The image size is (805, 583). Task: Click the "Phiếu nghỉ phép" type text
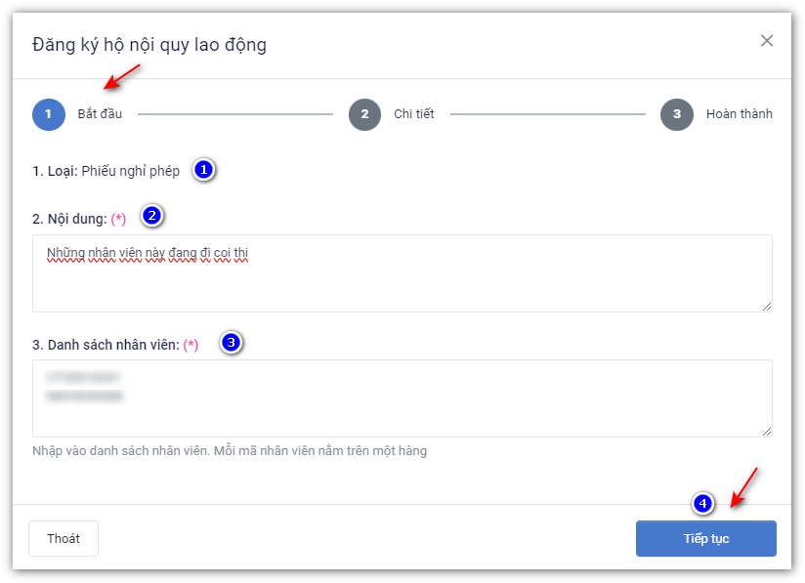tap(131, 171)
